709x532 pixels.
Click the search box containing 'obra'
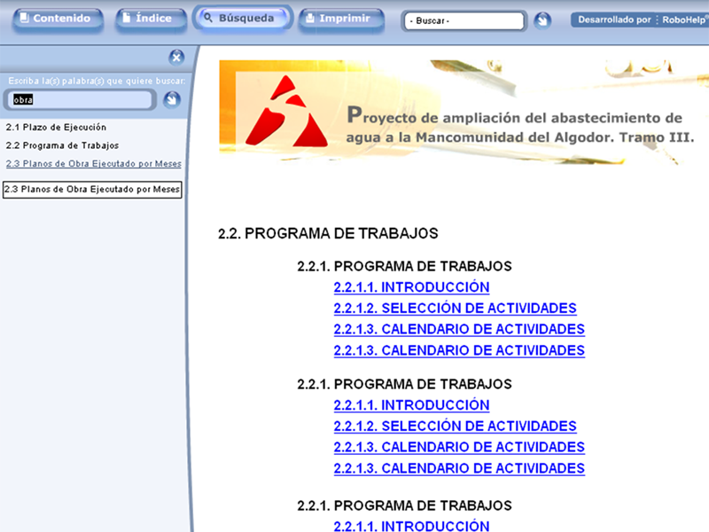80,99
